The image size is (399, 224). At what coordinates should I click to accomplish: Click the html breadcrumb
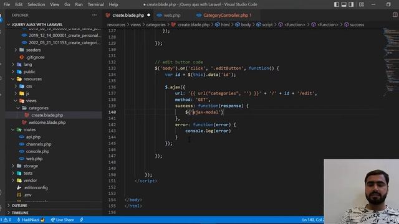pyautogui.click(x=222, y=25)
